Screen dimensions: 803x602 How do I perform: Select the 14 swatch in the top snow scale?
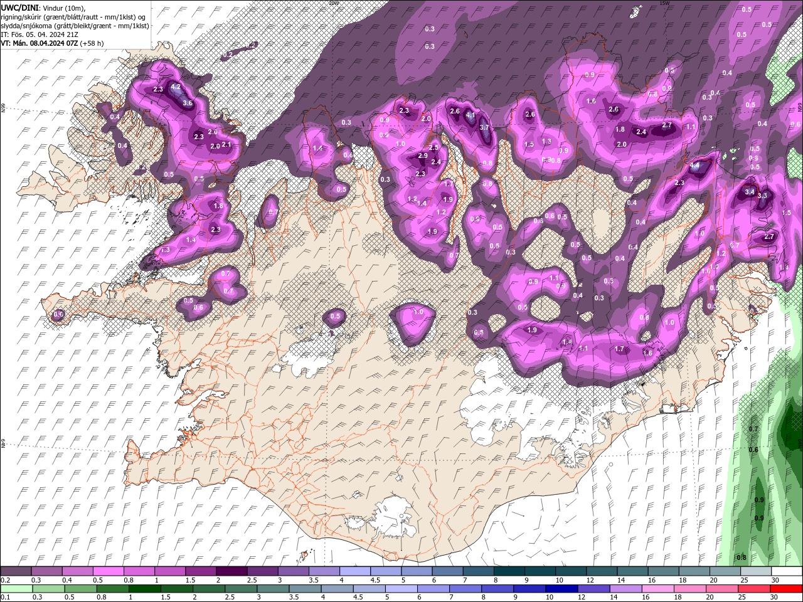(633, 571)
